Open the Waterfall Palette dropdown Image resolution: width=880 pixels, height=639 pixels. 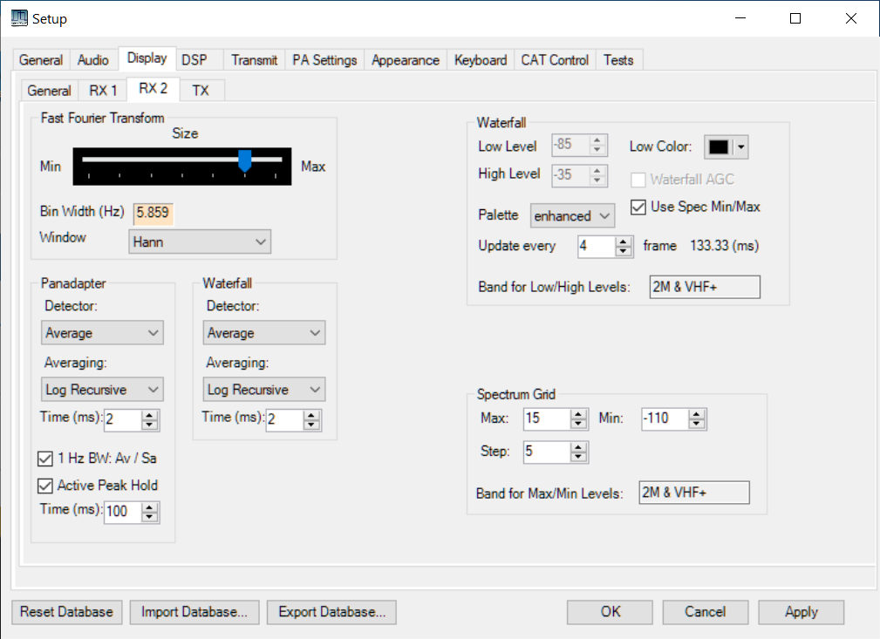(572, 215)
